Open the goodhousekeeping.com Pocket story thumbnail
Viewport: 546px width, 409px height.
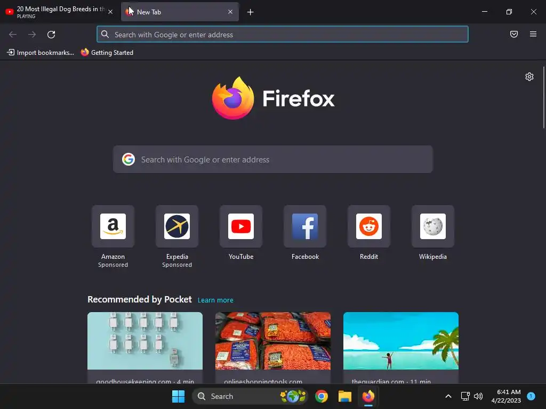tap(145, 341)
